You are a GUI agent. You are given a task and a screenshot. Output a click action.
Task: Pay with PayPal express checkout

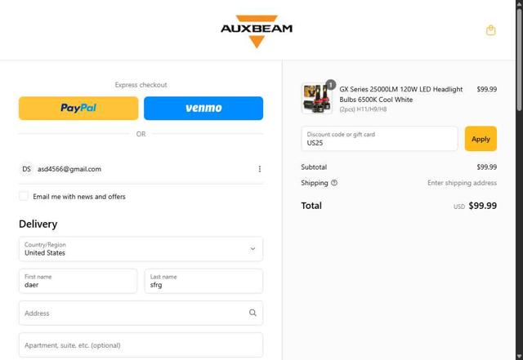[78, 108]
